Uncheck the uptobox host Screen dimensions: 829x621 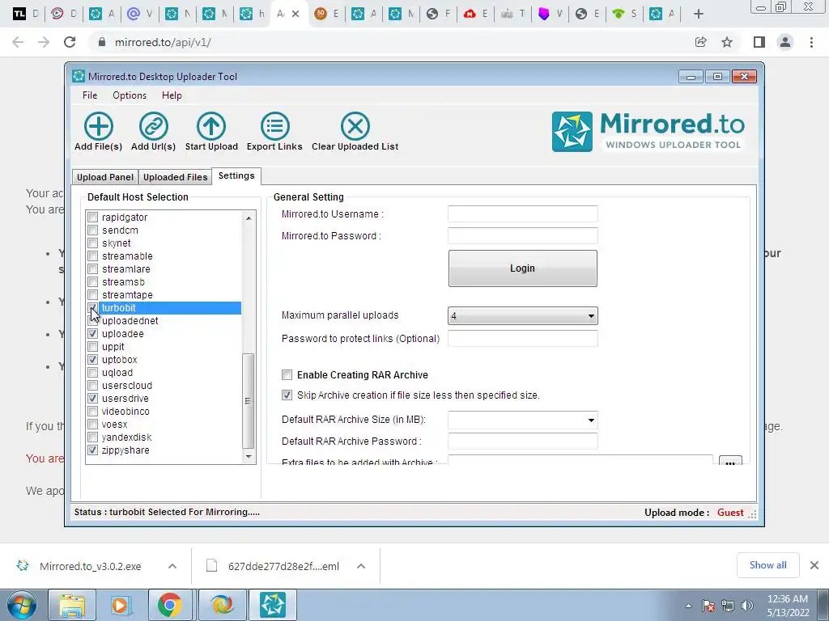point(93,360)
